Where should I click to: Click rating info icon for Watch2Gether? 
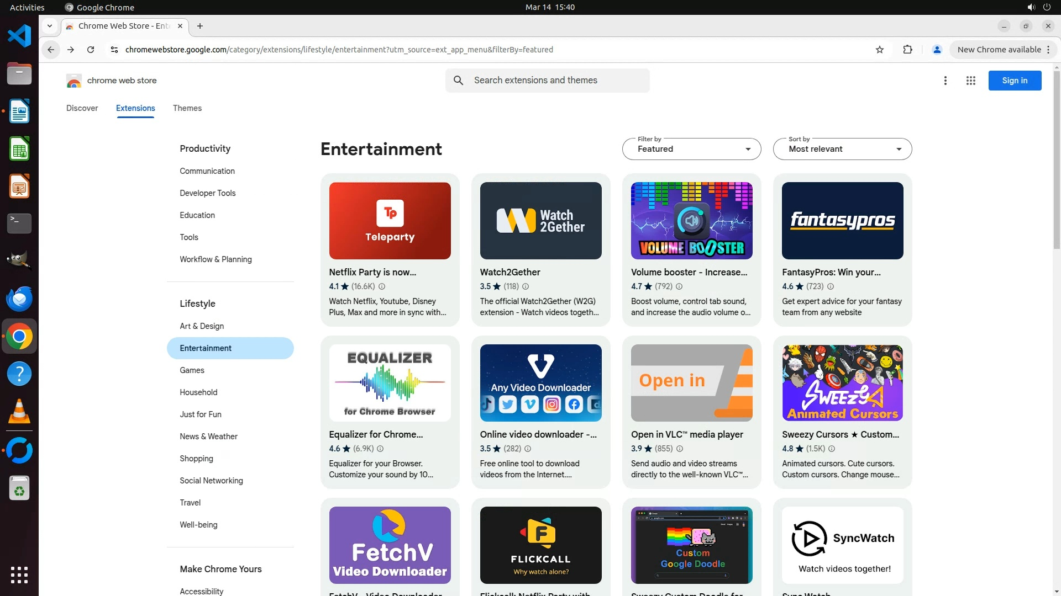point(526,286)
